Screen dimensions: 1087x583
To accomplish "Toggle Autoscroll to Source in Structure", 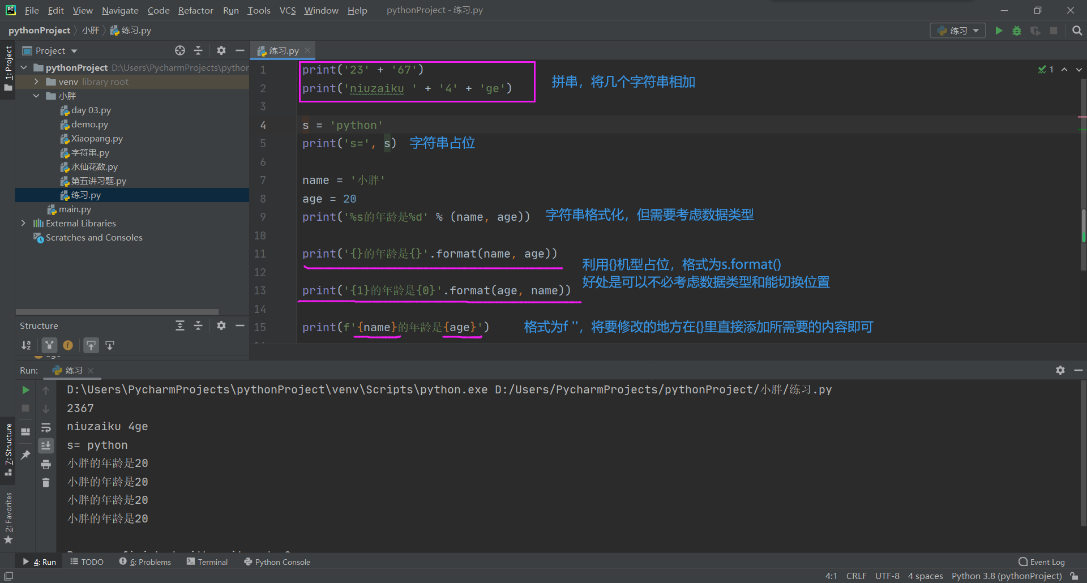I will 91,345.
